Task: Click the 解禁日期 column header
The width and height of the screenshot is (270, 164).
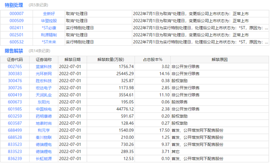Action: click(73, 60)
